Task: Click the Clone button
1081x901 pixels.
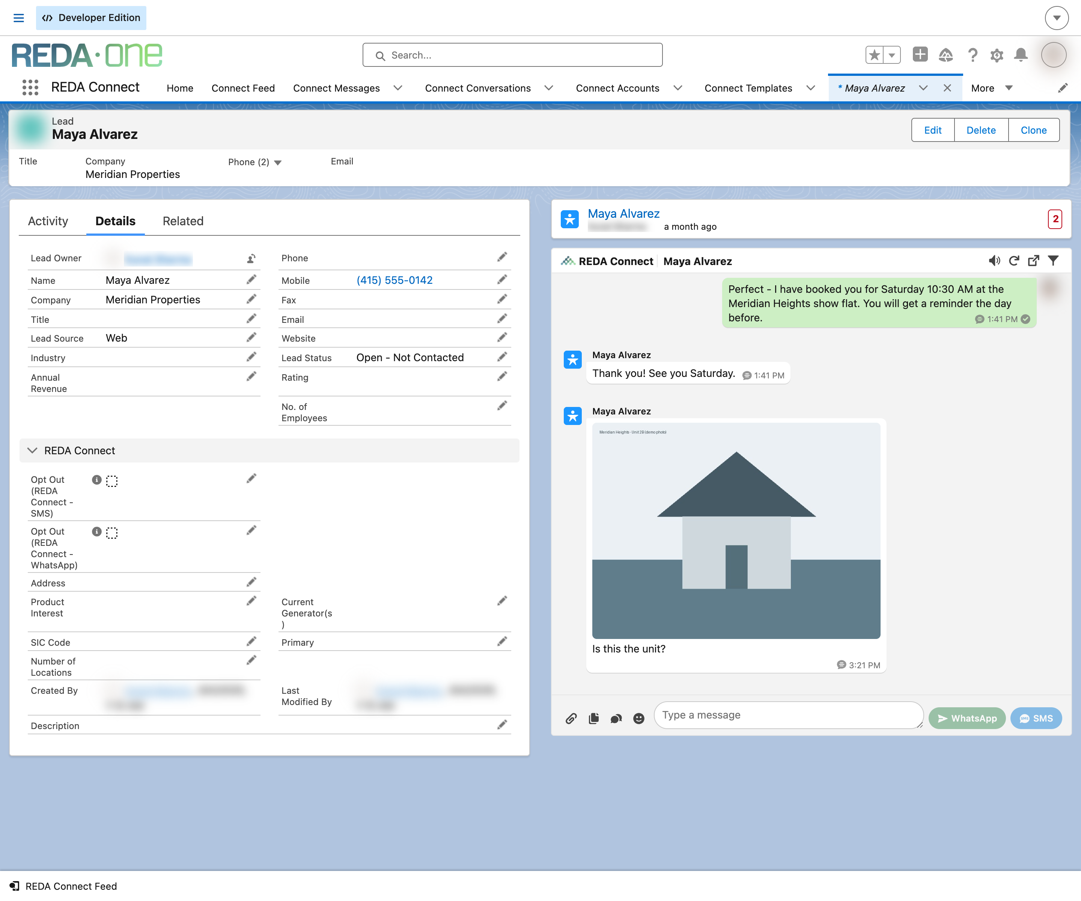Action: click(x=1034, y=130)
